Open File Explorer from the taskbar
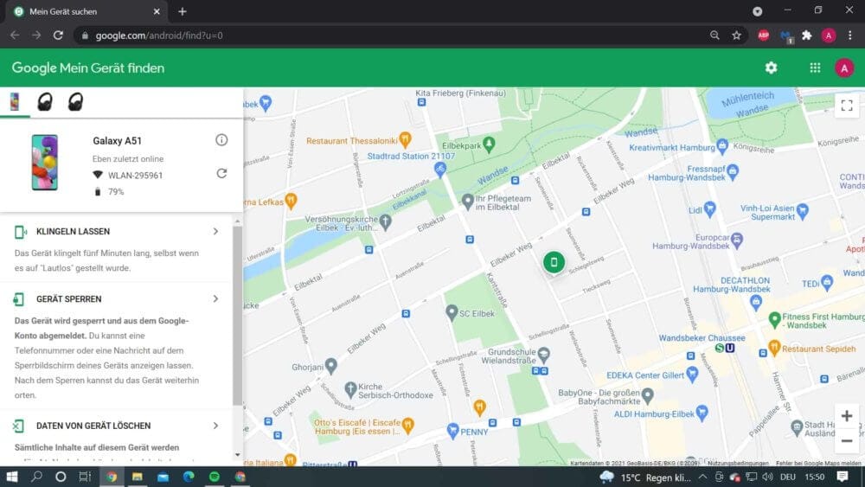The height and width of the screenshot is (487, 865). coord(138,477)
